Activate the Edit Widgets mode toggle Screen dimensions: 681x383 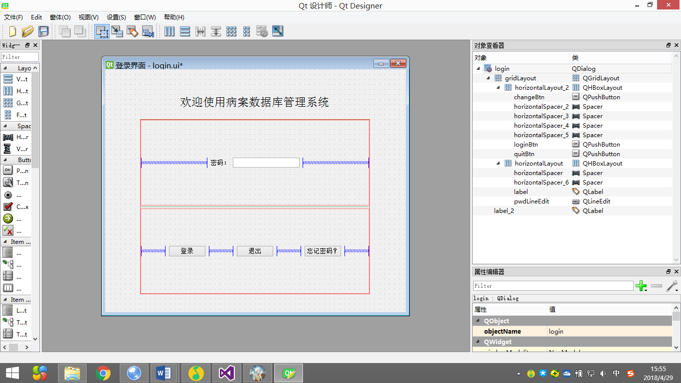[102, 31]
